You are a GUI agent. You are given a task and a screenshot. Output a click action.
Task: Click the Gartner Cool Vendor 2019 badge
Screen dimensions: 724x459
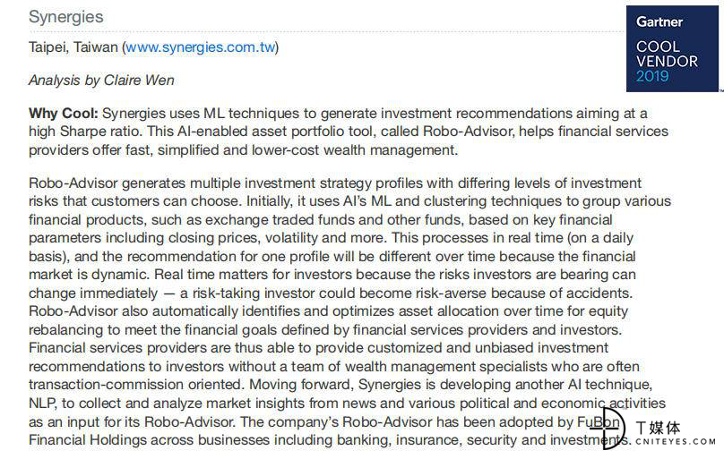(672, 49)
